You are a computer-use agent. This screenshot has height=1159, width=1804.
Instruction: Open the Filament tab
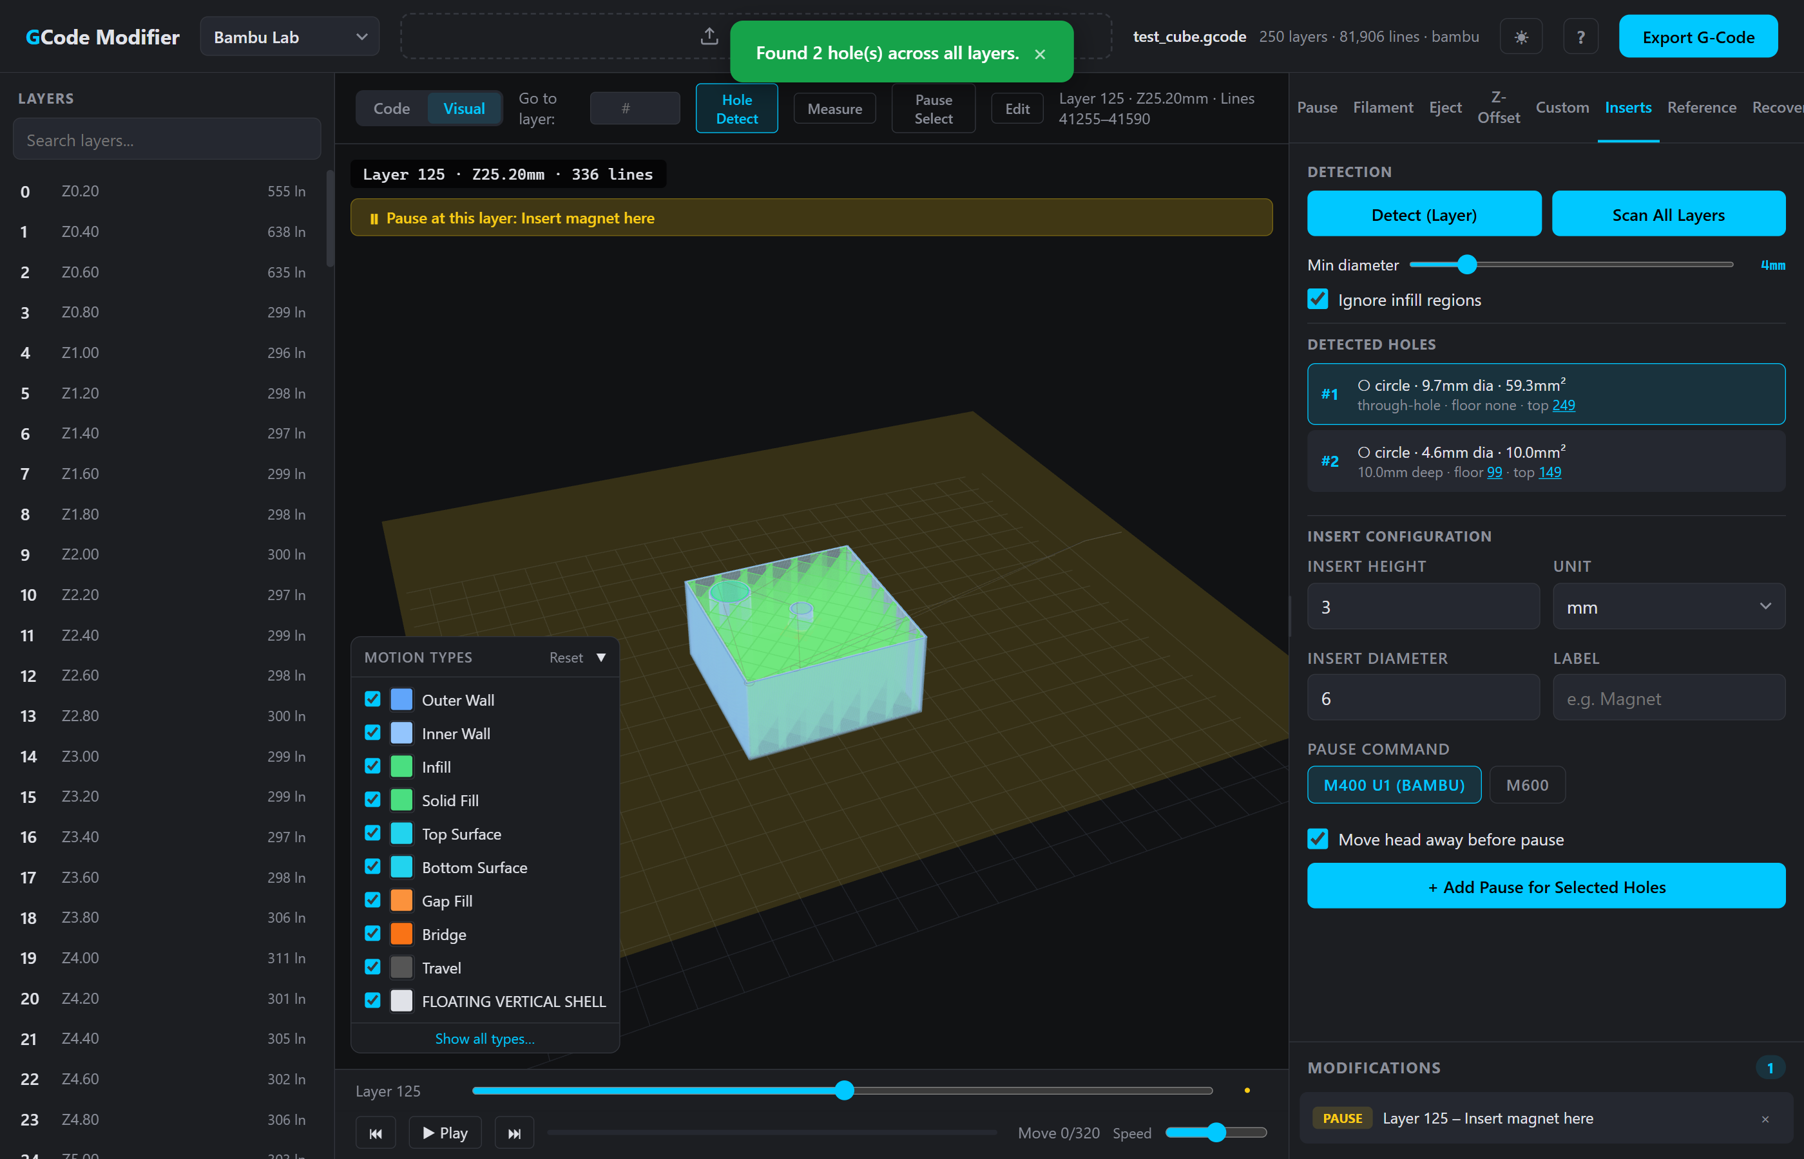[x=1383, y=108]
